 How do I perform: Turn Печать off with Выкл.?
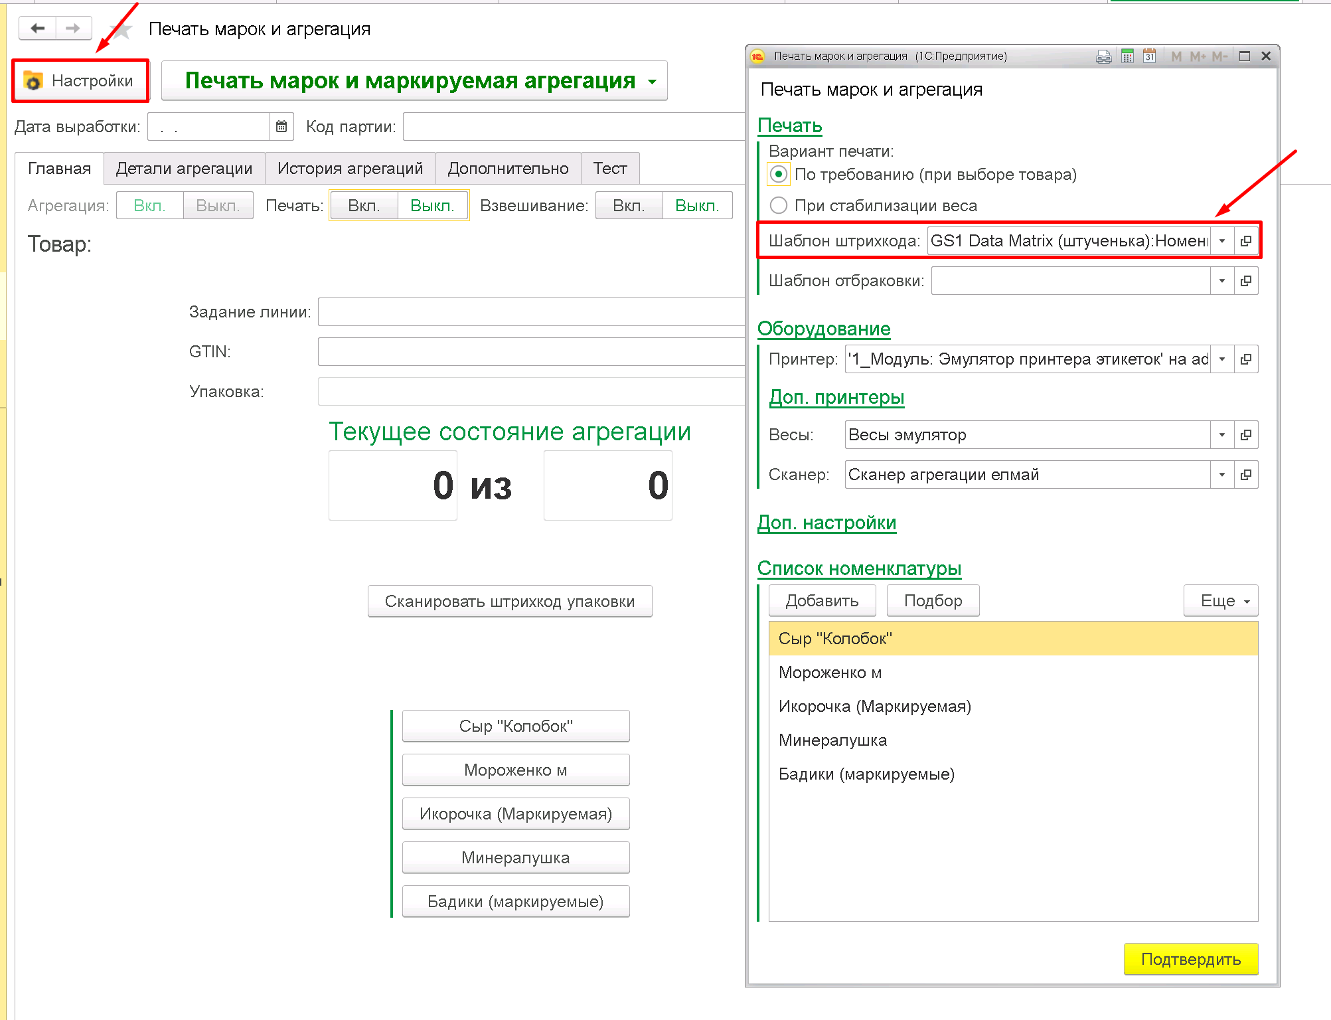click(432, 205)
